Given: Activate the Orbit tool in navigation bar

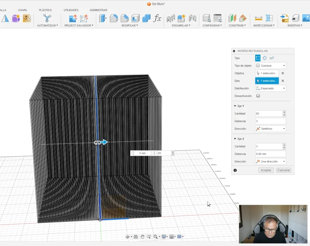Looking at the screenshot, I should (x=128, y=237).
